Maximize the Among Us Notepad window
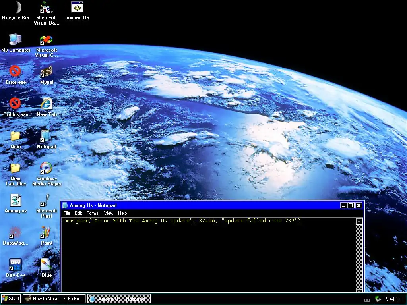 (351, 205)
